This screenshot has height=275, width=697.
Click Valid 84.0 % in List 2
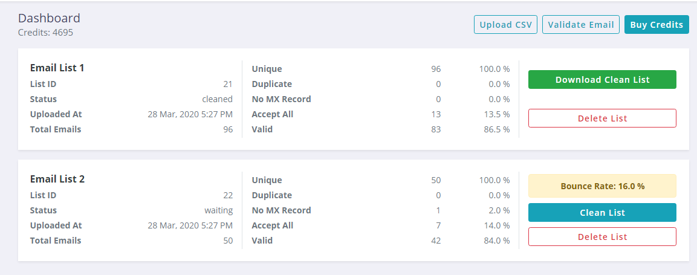[496, 241]
